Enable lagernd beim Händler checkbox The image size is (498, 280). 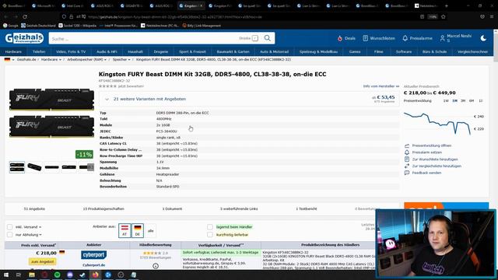[210, 227]
